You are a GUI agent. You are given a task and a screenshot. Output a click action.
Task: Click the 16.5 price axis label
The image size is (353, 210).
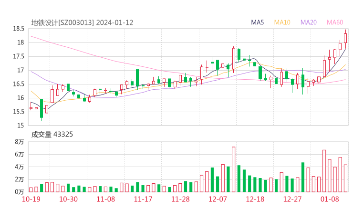pyautogui.click(x=19, y=84)
